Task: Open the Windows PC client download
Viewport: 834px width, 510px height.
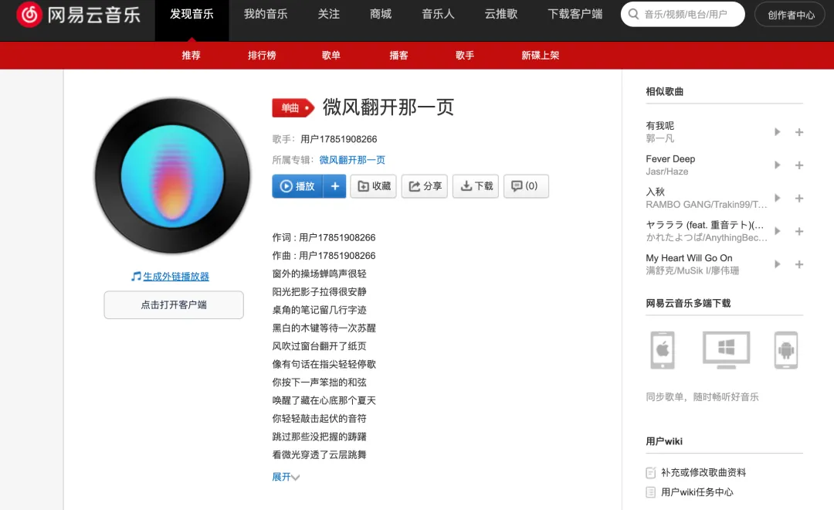Action: (x=726, y=350)
